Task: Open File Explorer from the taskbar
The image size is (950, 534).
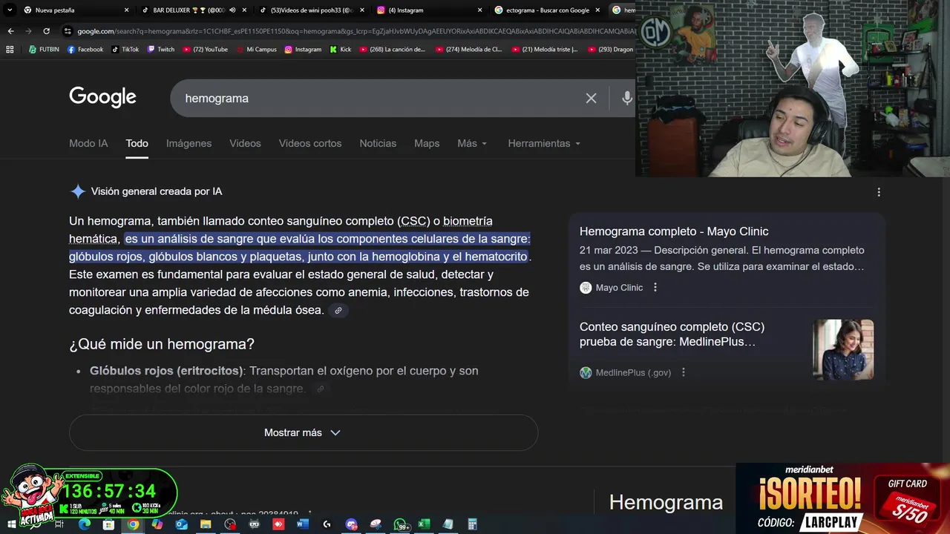Action: click(x=206, y=524)
